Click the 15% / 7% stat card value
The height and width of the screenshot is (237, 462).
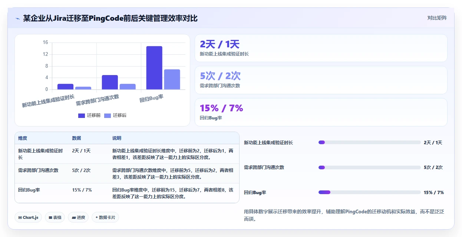pos(221,108)
